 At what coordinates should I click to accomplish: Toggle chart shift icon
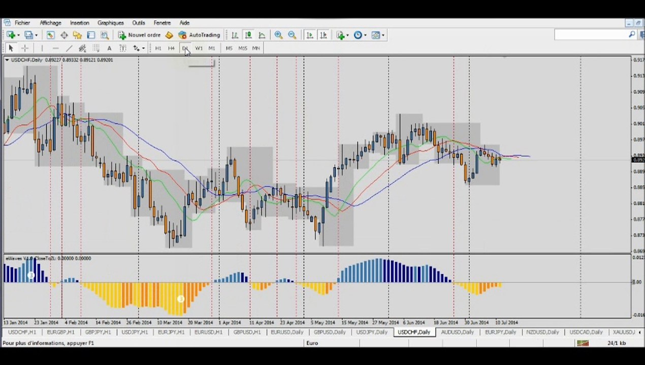[x=324, y=35]
